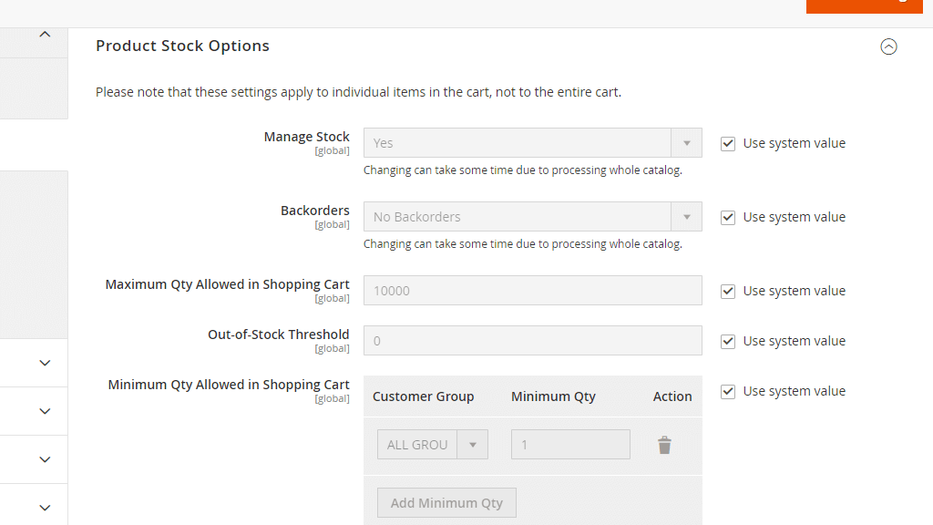Click the orange button in the top right
This screenshot has height=525, width=933.
(x=864, y=6)
